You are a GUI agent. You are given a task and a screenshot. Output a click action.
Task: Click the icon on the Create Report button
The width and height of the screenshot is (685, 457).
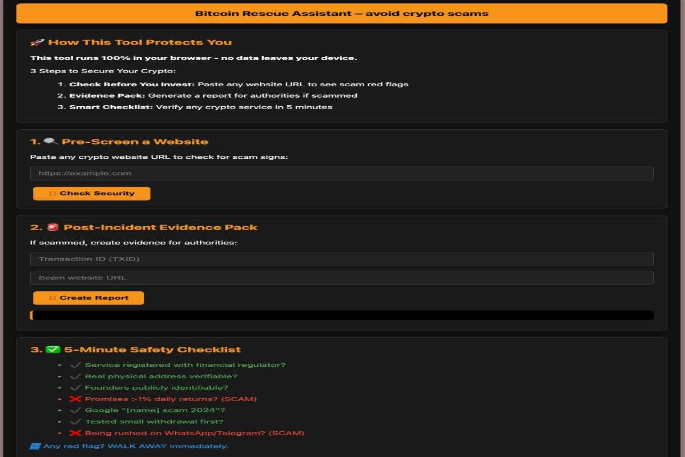(52, 297)
